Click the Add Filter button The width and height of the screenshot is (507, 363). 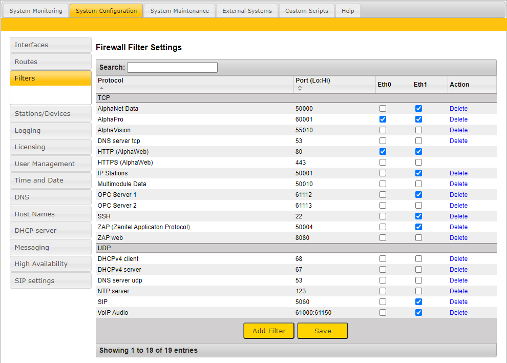(x=269, y=331)
